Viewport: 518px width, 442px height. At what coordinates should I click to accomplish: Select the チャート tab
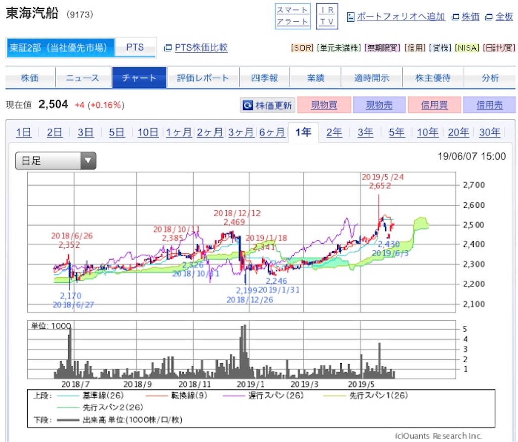(140, 78)
